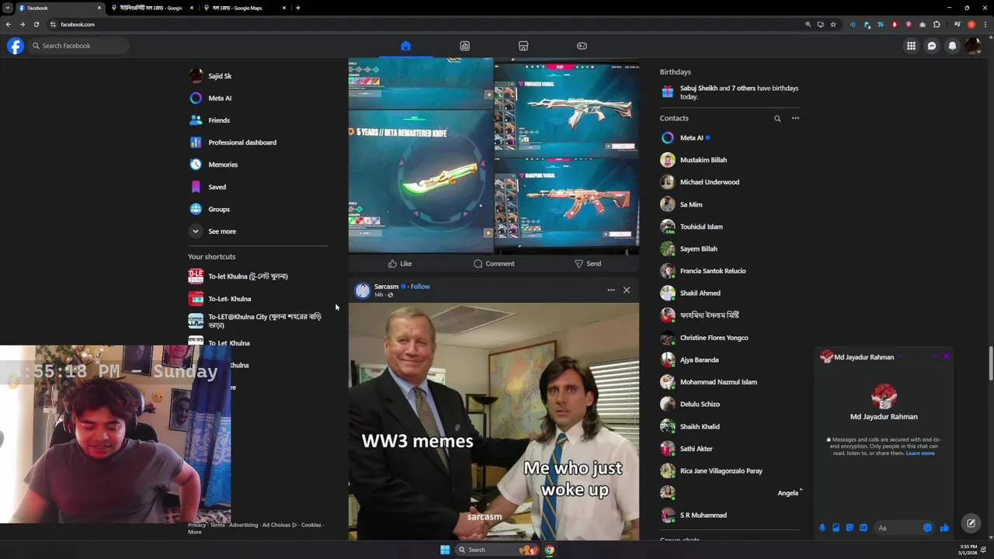Open the Gaming tab icon

pyautogui.click(x=582, y=46)
